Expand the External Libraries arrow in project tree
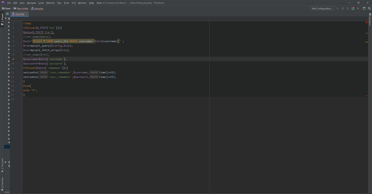 [x=6, y=162]
